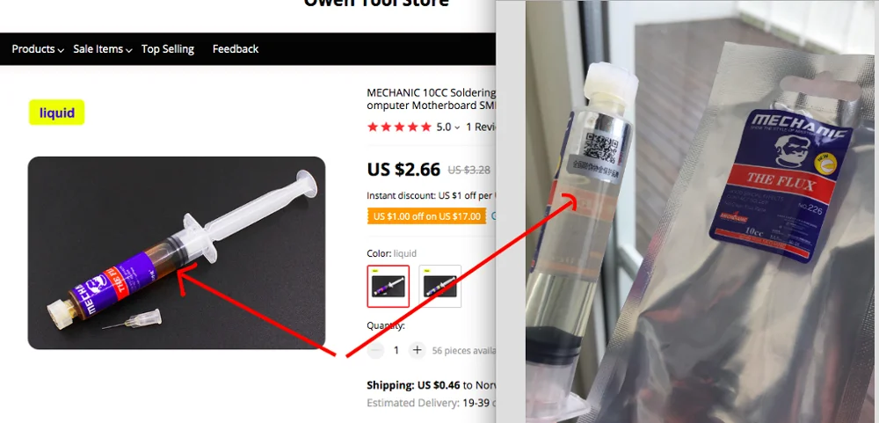Click the quantity input field showing 1
Viewport: 879px width, 423px height.
click(396, 350)
